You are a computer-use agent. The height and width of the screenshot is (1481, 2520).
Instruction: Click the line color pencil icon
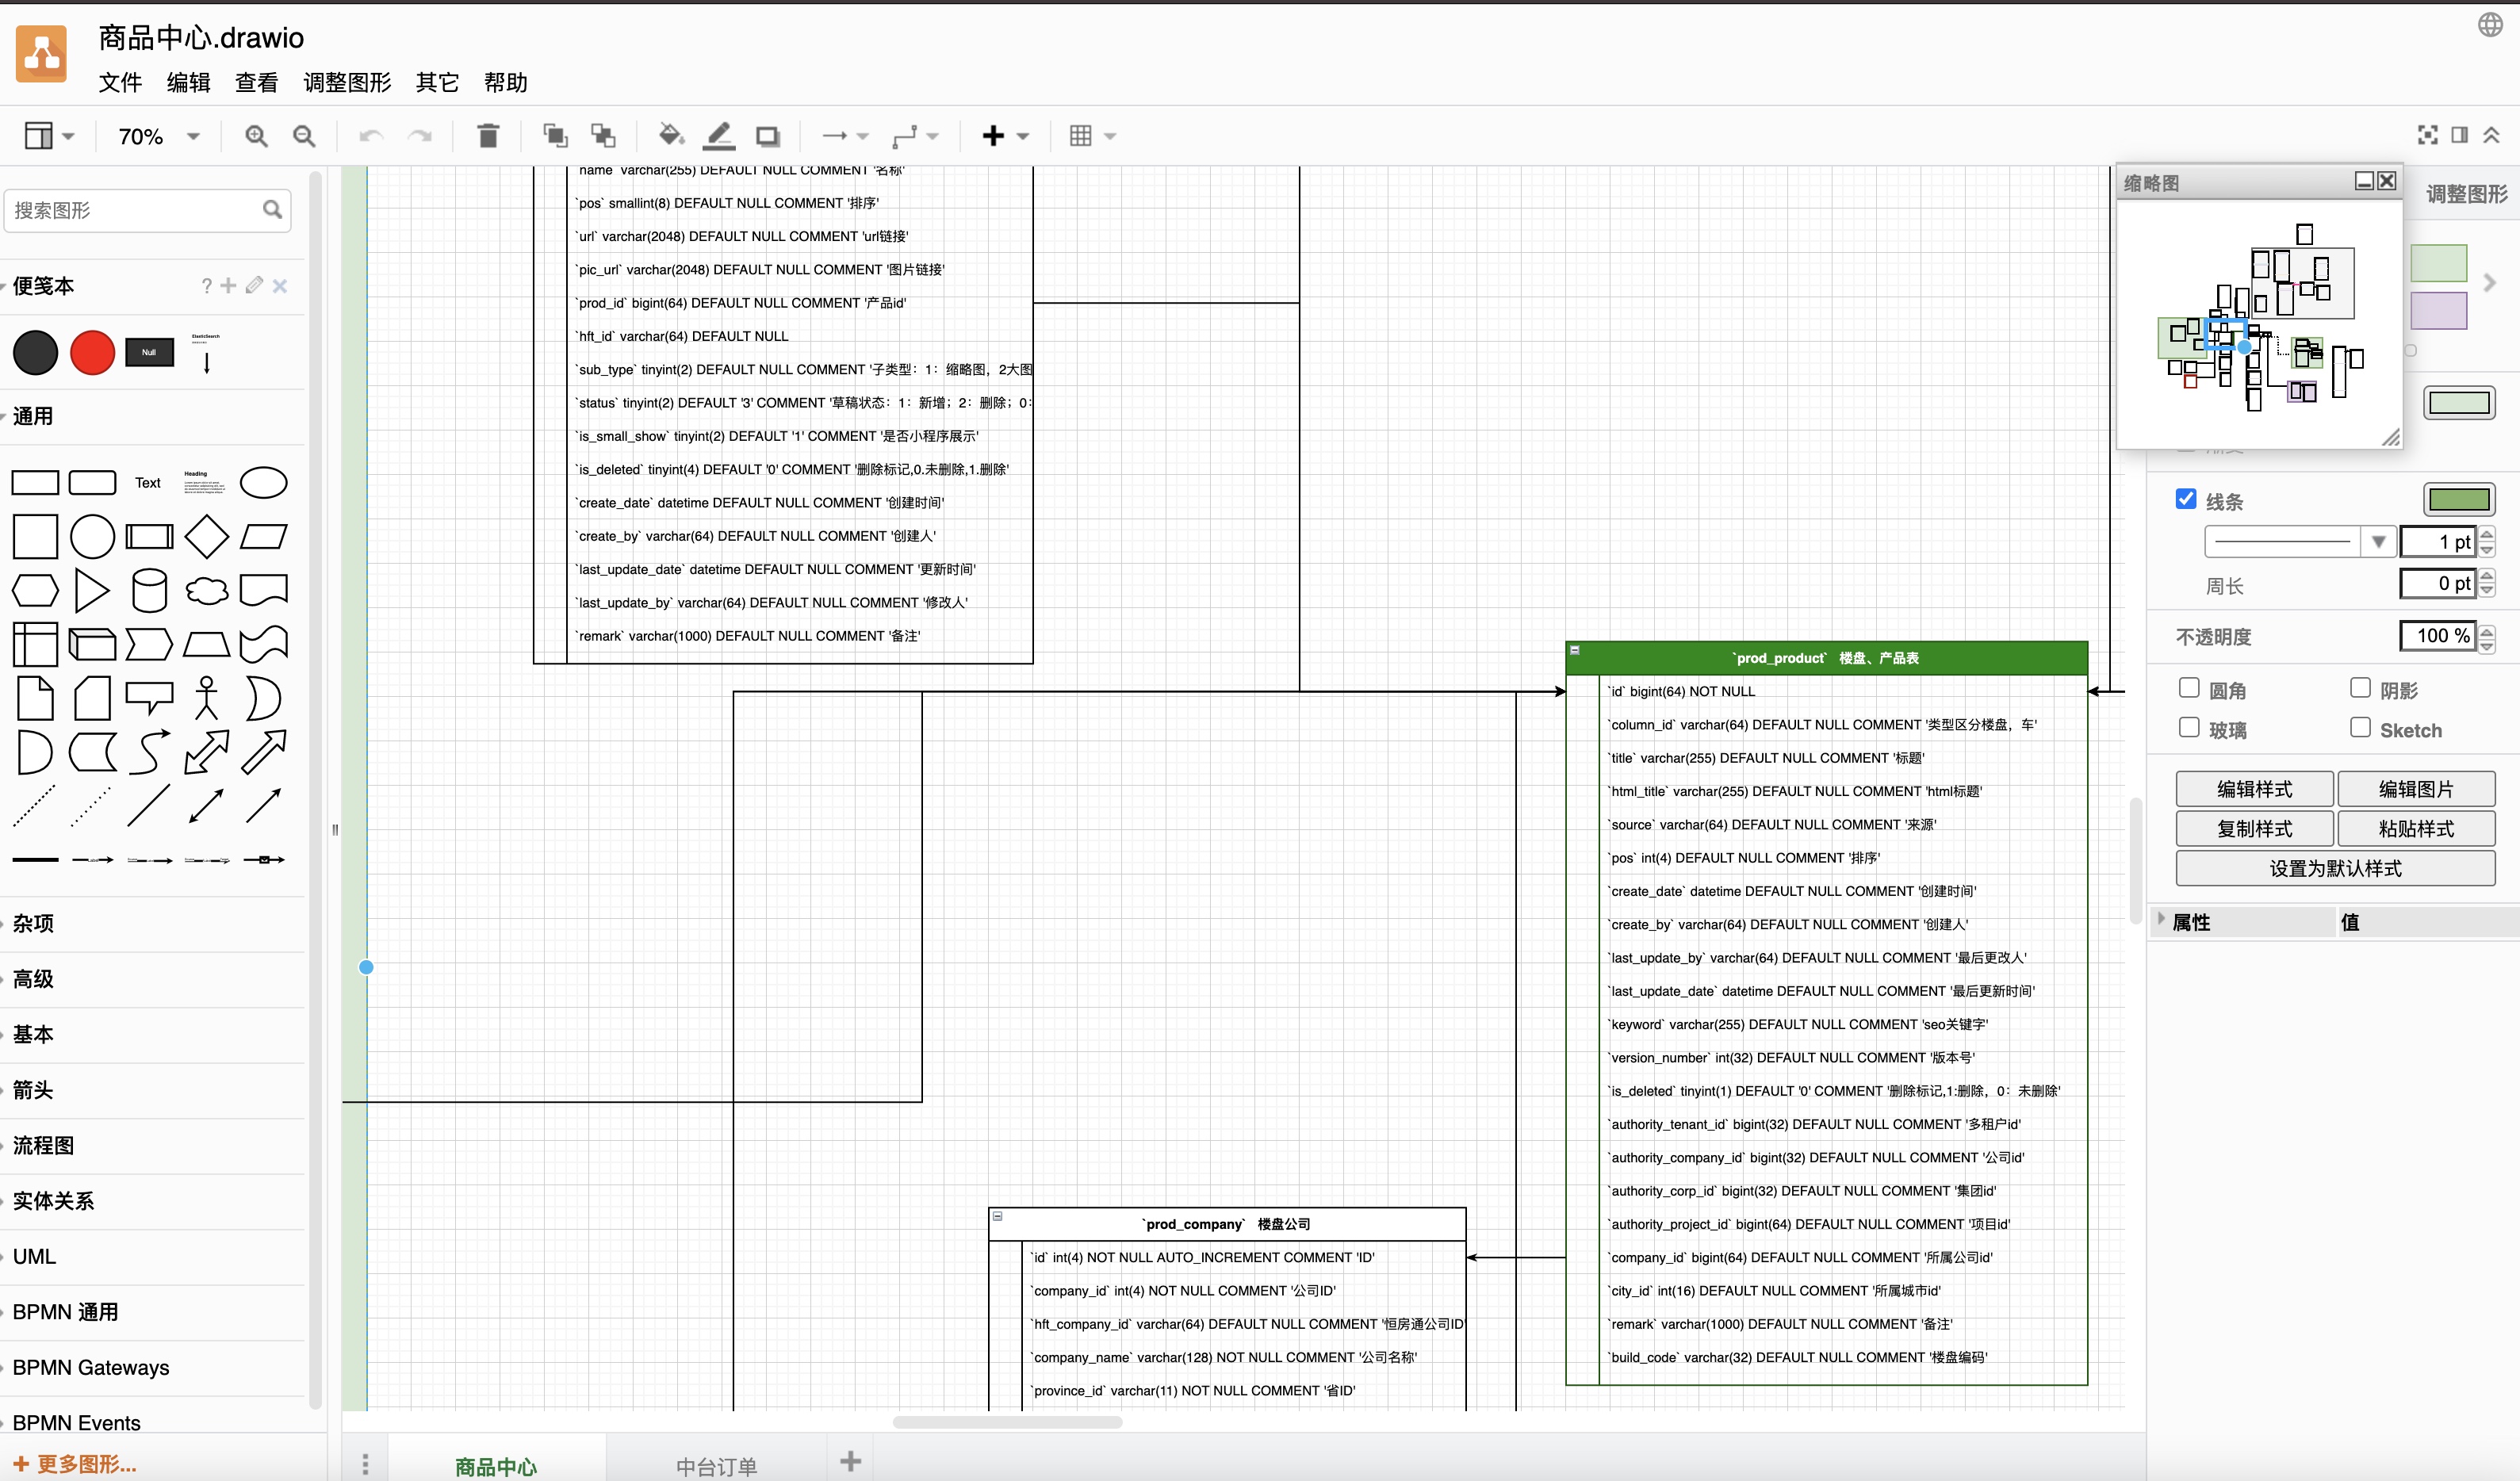click(x=719, y=136)
